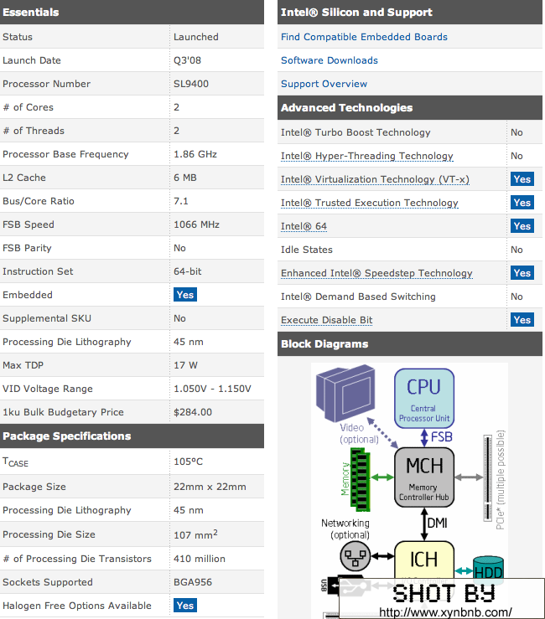Screen dimensions: 545x619
Task: Click the DMI arrow label
Action: point(438,524)
